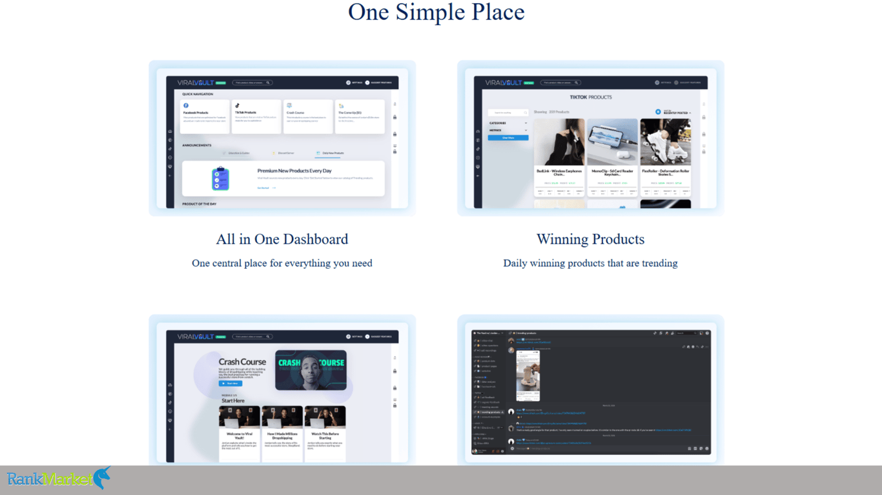Click 'Daily winning products that are trending' text
Image resolution: width=882 pixels, height=495 pixels.
click(x=591, y=263)
